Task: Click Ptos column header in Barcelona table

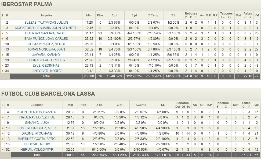Action: coord(83,105)
